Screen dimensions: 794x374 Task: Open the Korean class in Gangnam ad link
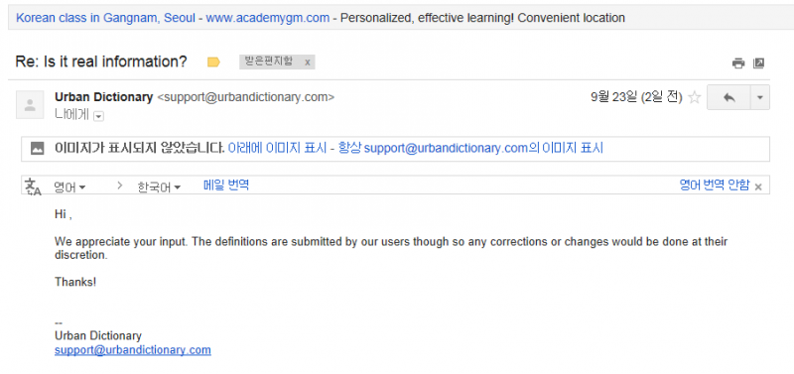(105, 18)
